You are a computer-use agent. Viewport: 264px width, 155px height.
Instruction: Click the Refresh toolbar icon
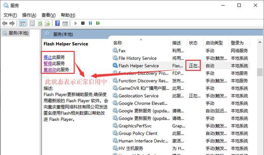[40, 23]
